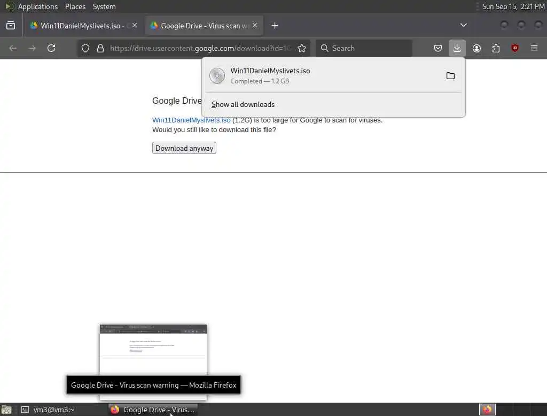
Task: Close the Google Drive Virus scan tab
Action: (x=255, y=25)
